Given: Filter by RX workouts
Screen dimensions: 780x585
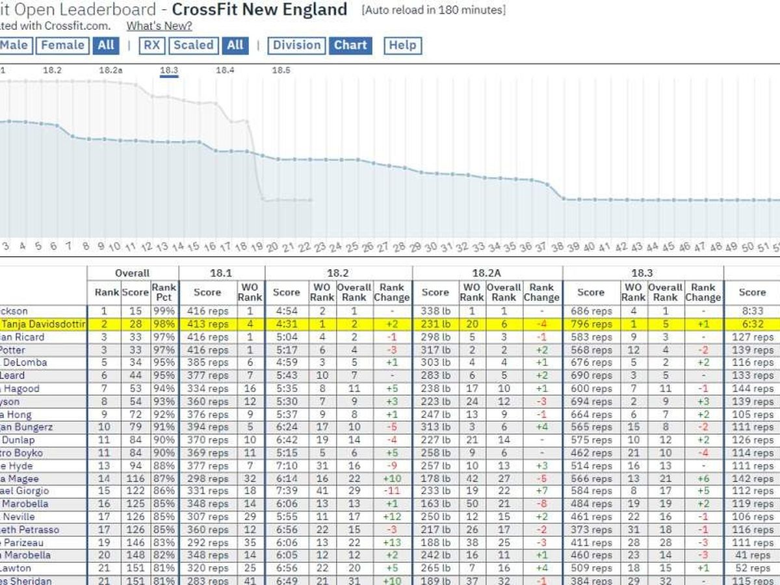Looking at the screenshot, I should coord(151,45).
